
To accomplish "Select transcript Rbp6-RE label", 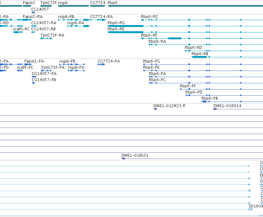I will (116, 29).
